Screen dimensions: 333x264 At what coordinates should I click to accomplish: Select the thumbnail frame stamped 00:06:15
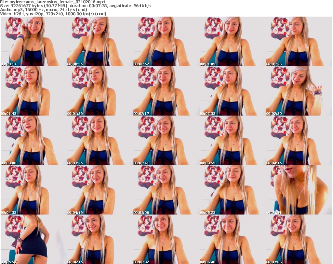[x=100, y=239]
